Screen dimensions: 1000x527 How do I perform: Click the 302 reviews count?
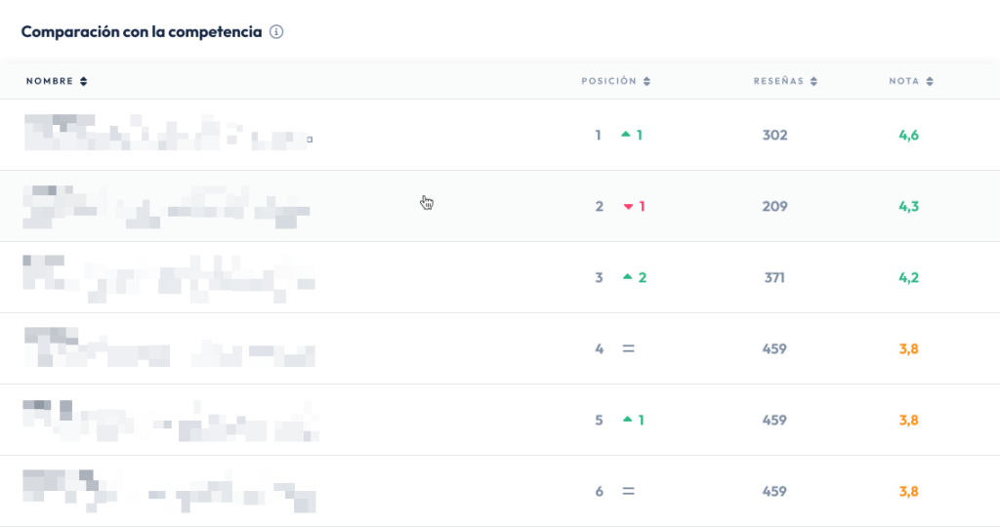tap(774, 136)
